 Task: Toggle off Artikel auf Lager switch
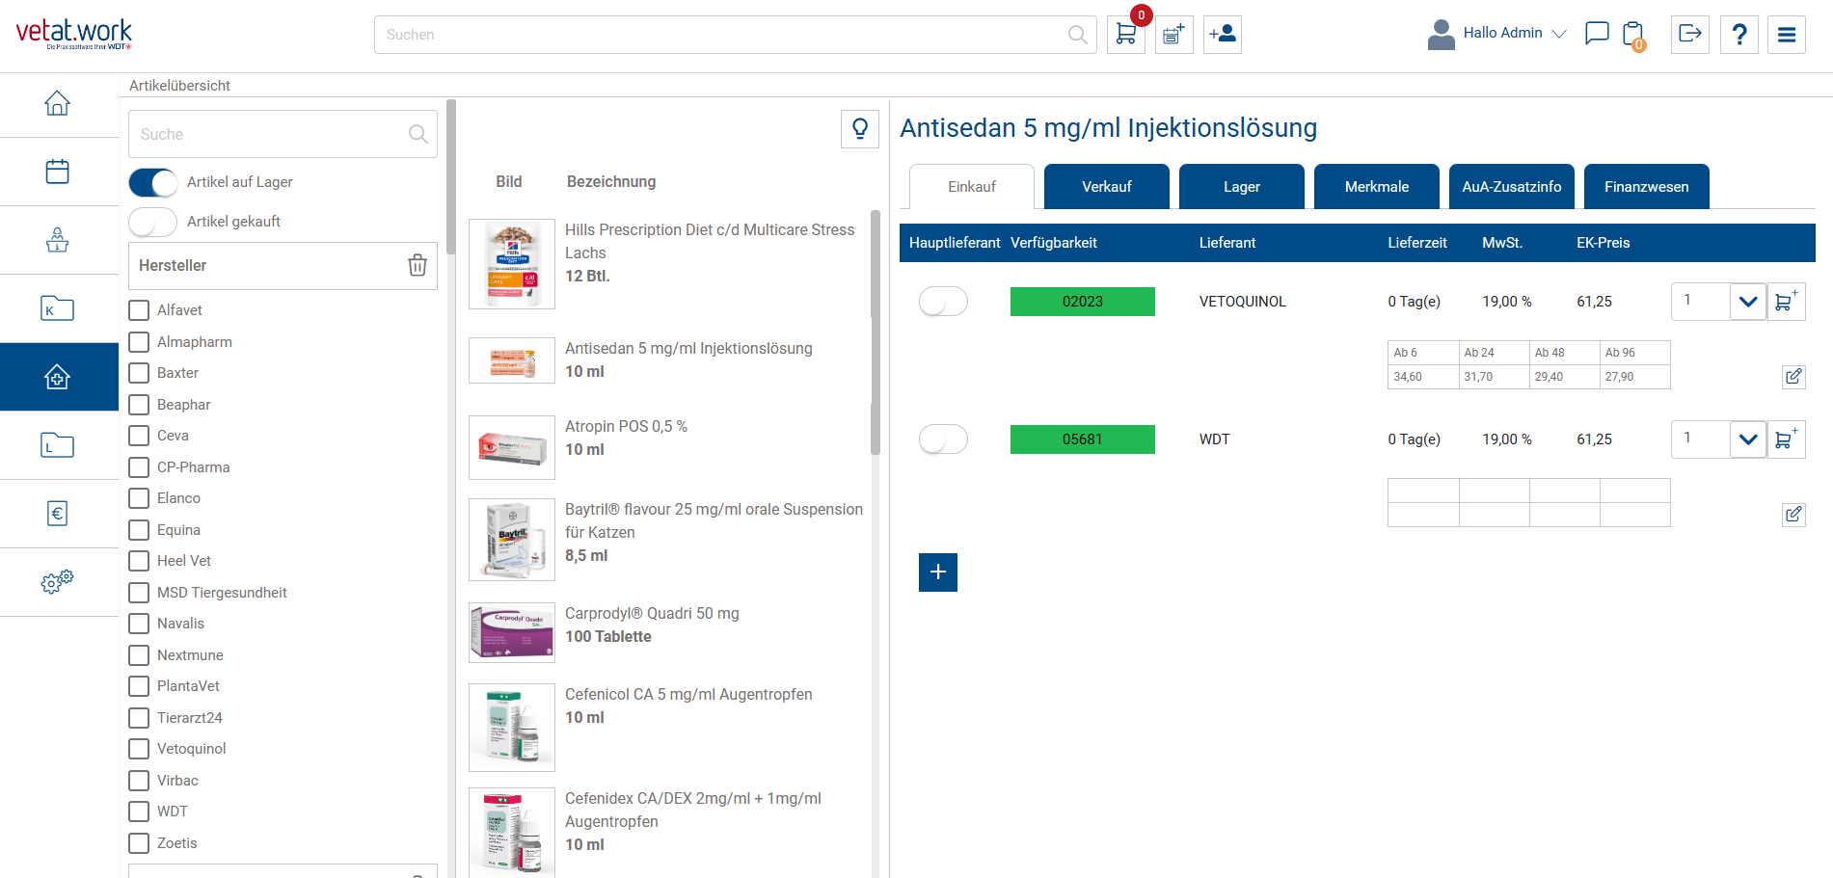[153, 182]
